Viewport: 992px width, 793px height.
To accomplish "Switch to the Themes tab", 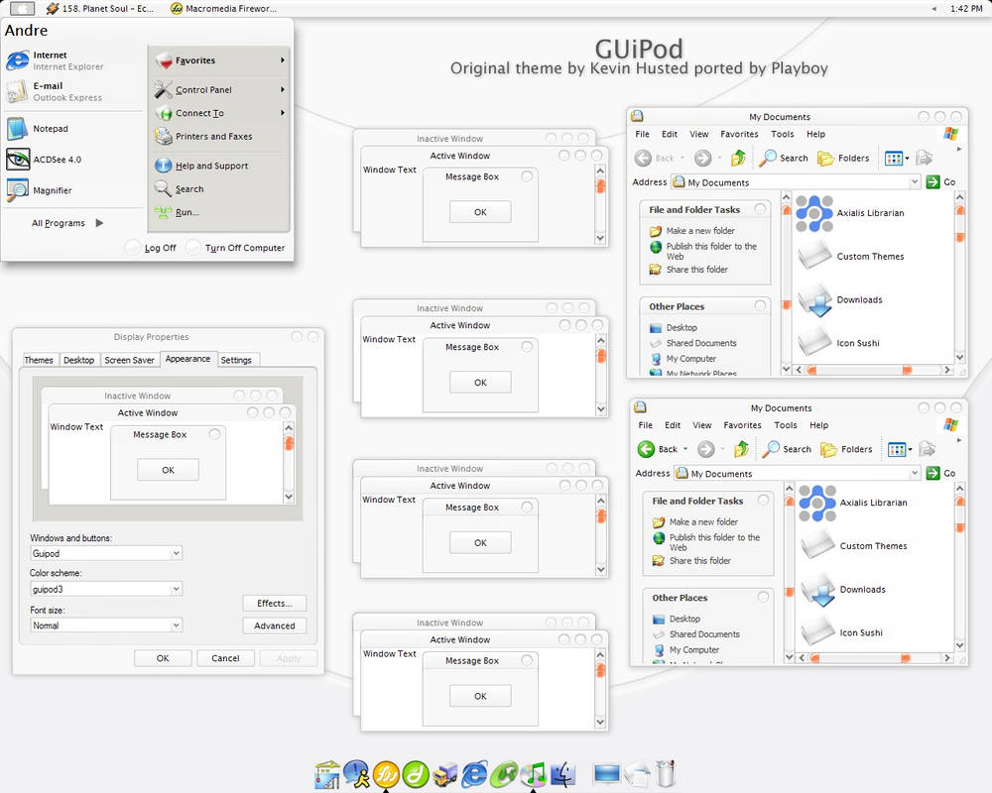I will coord(39,360).
